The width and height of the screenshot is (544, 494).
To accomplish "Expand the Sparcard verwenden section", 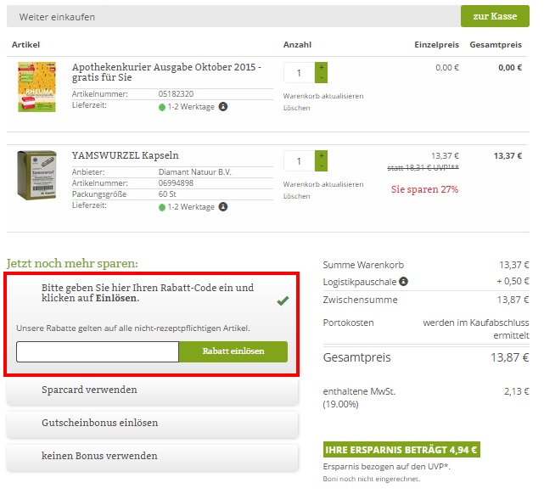I will [x=152, y=390].
